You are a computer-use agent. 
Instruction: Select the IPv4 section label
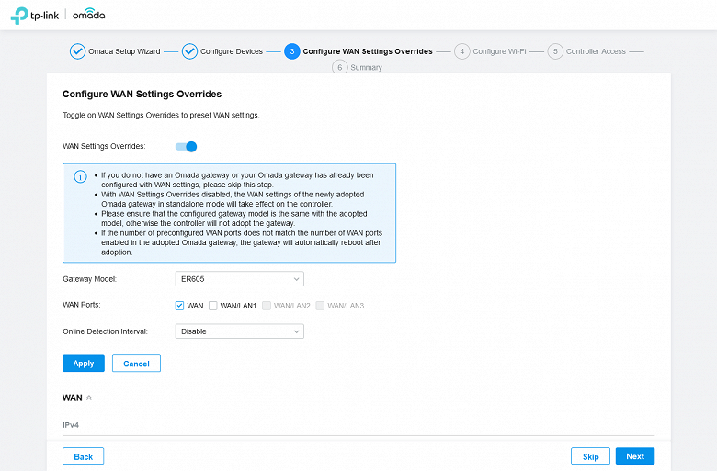coord(71,425)
